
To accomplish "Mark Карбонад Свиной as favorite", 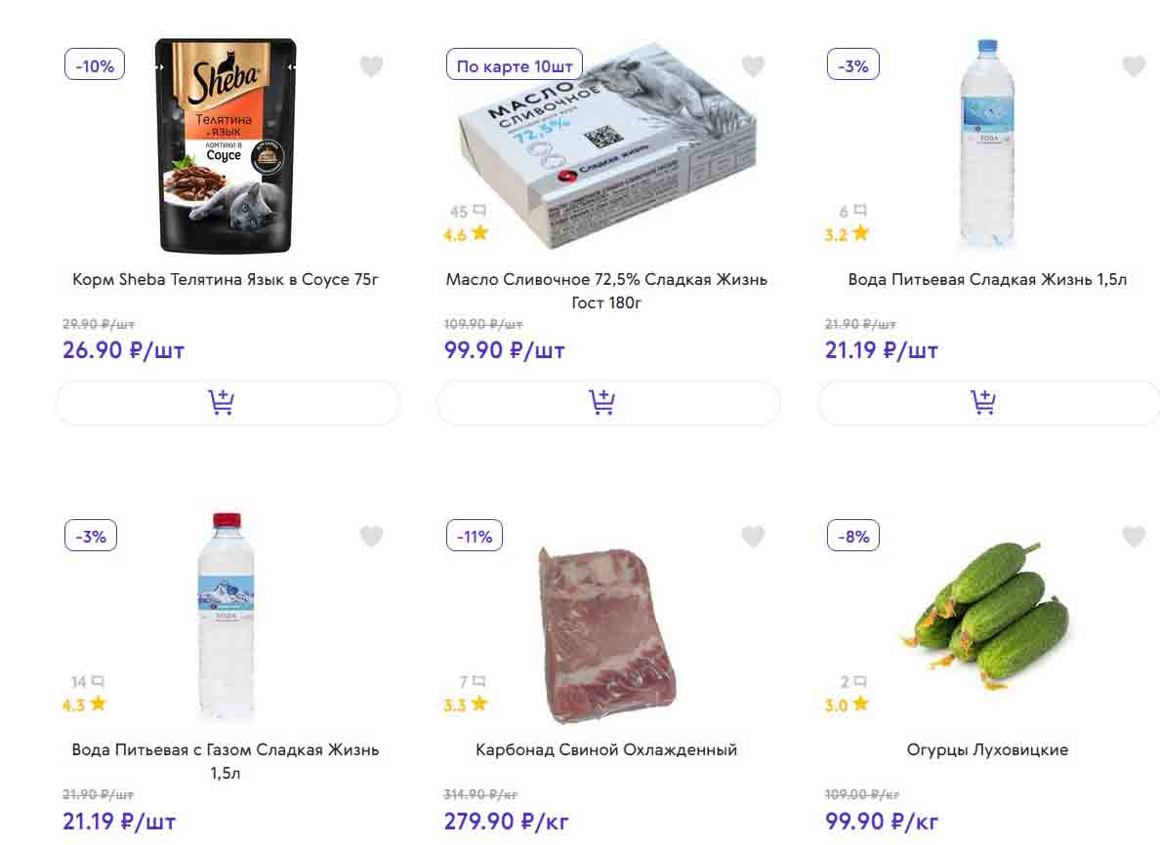I will tap(753, 536).
